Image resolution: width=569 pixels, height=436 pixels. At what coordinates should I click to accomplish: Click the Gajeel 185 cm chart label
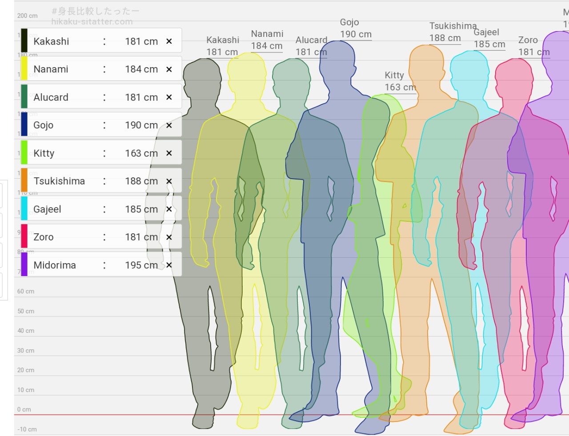[x=489, y=38]
